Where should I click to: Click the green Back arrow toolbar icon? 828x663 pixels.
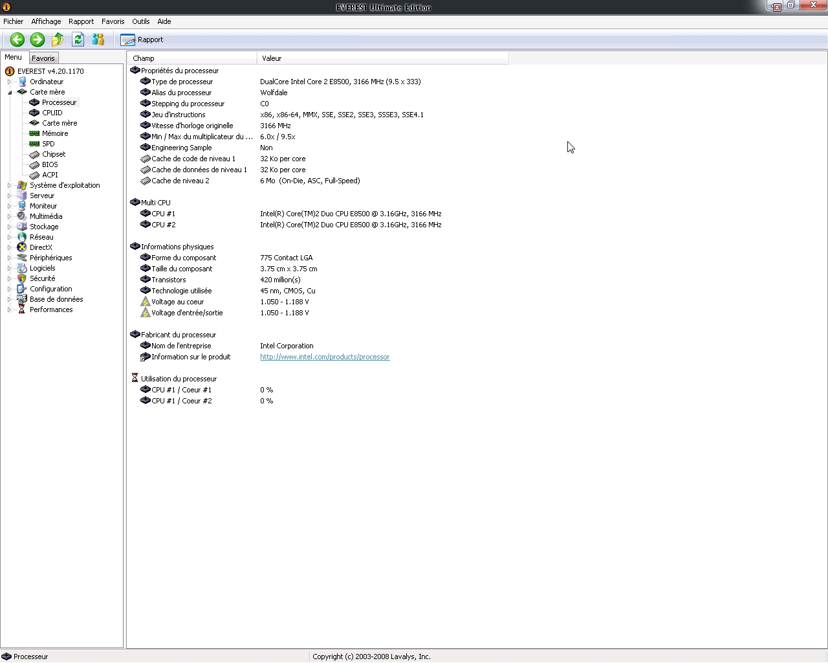tap(17, 39)
